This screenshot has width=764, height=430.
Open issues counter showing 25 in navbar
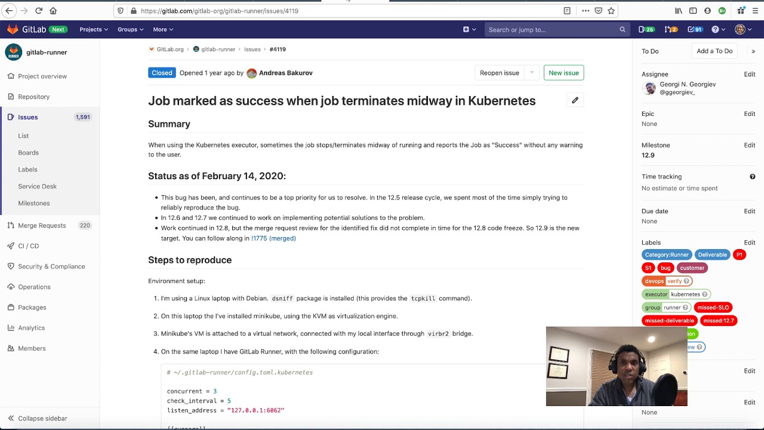tap(646, 29)
